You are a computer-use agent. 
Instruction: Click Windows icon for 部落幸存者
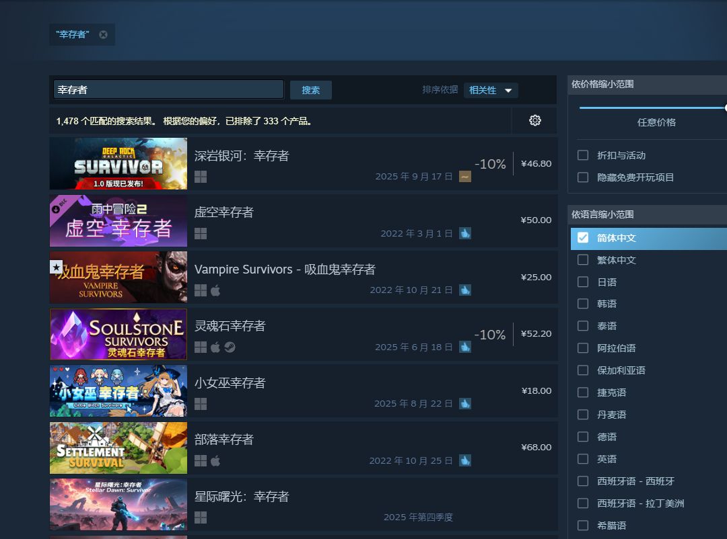[x=201, y=461]
